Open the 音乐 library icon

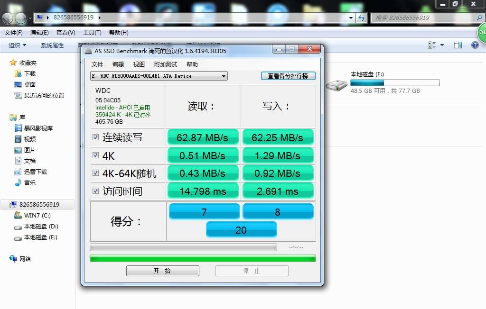coord(18,182)
